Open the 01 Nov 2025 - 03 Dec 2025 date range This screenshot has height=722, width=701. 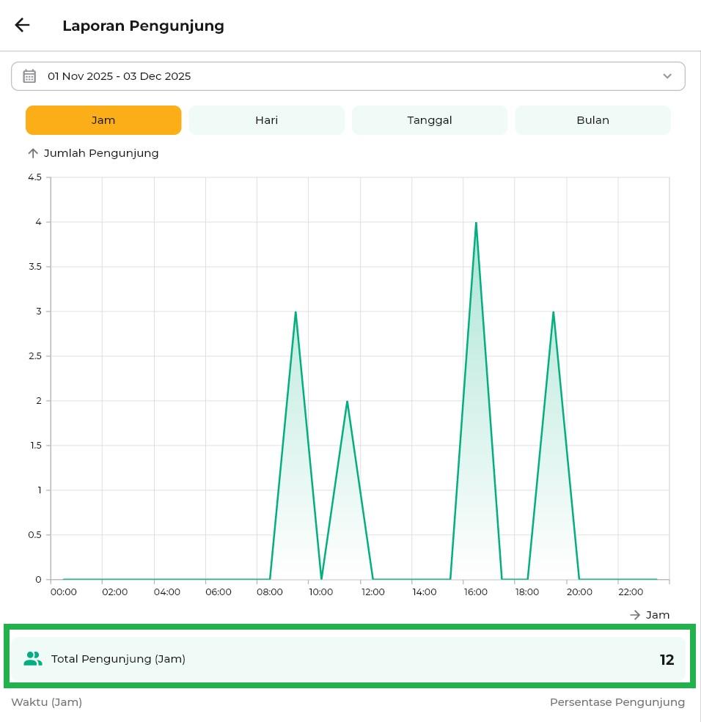119,76
